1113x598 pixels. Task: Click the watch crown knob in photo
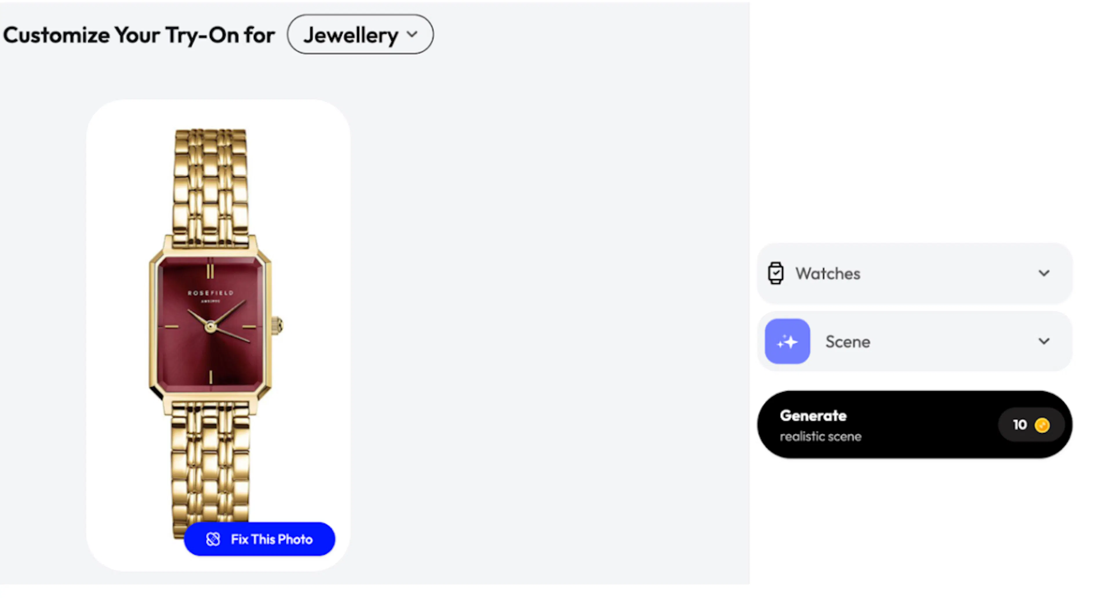(x=278, y=325)
